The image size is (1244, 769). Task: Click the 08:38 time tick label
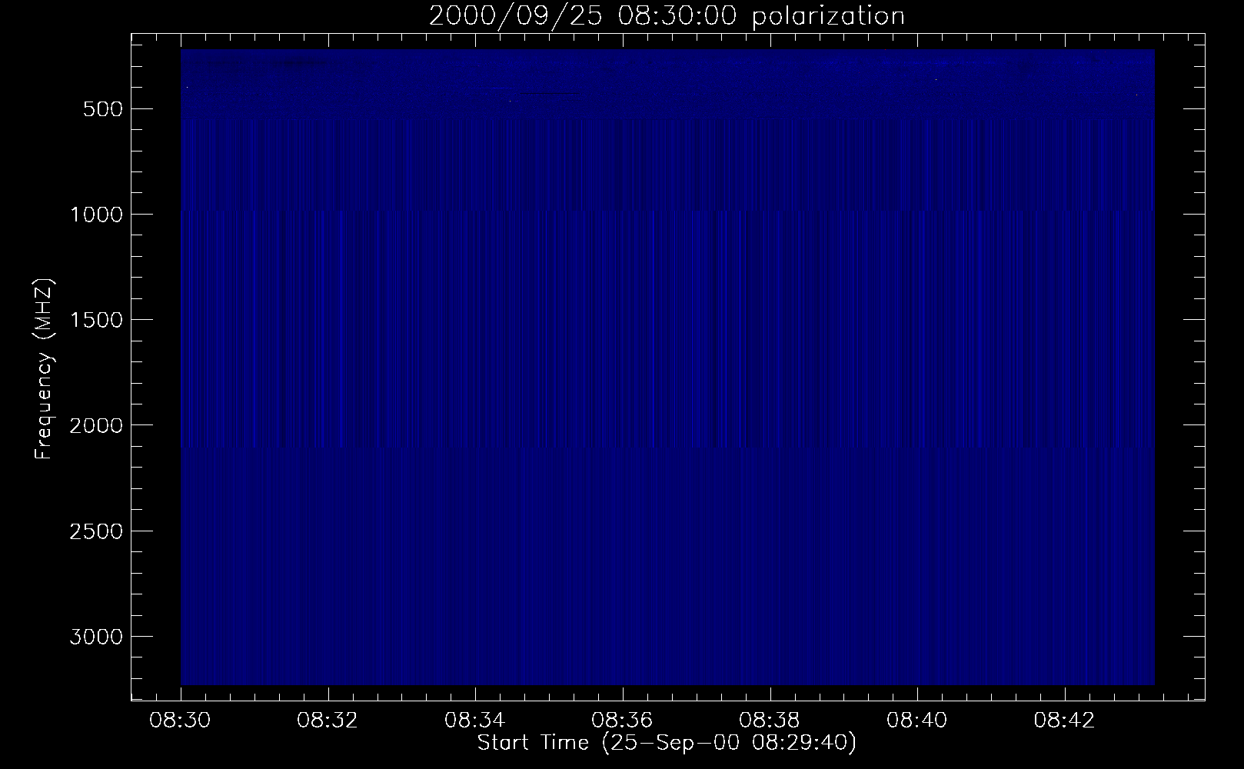coord(770,721)
